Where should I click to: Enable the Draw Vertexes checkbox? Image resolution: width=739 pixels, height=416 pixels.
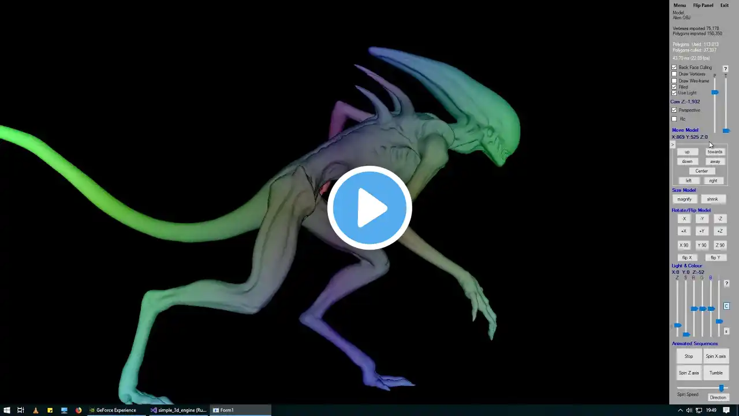click(x=674, y=74)
